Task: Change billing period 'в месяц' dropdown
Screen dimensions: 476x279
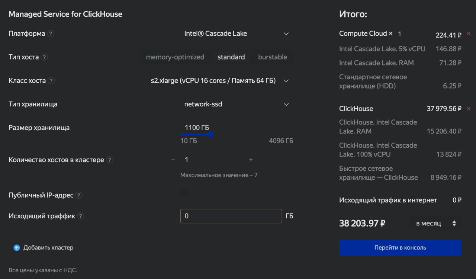Action: 435,224
